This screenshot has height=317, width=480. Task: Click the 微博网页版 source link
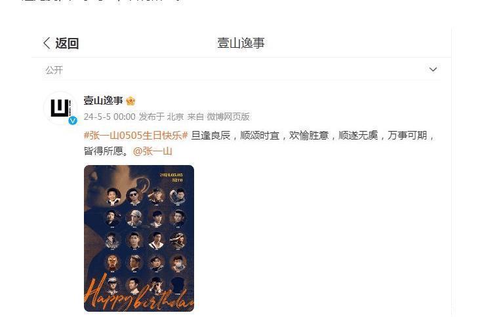pos(228,117)
